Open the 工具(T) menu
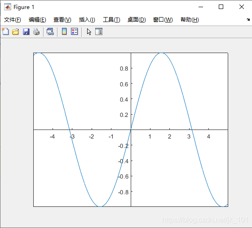The width and height of the screenshot is (252, 228). point(111,20)
